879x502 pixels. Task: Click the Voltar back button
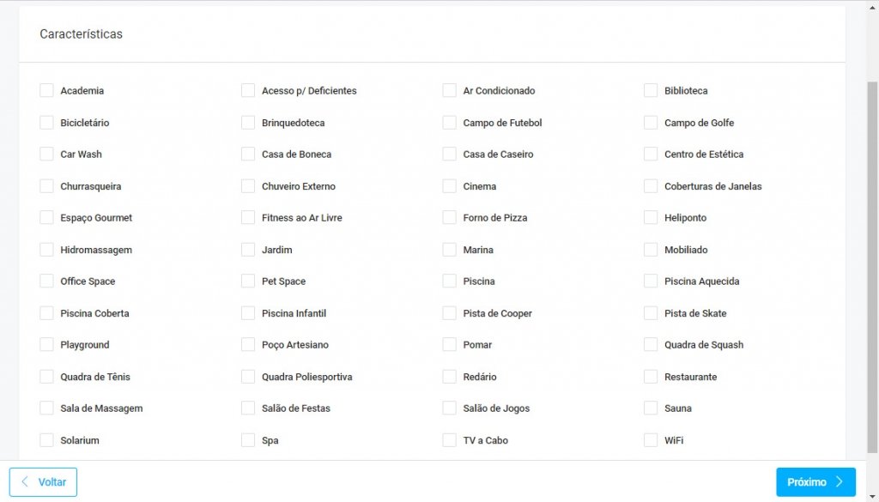pyautogui.click(x=43, y=482)
